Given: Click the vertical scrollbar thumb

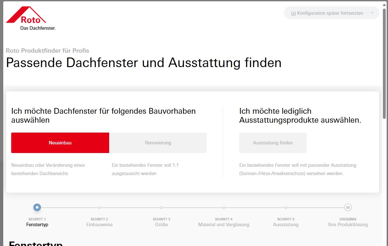Looking at the screenshot, I should 384,64.
